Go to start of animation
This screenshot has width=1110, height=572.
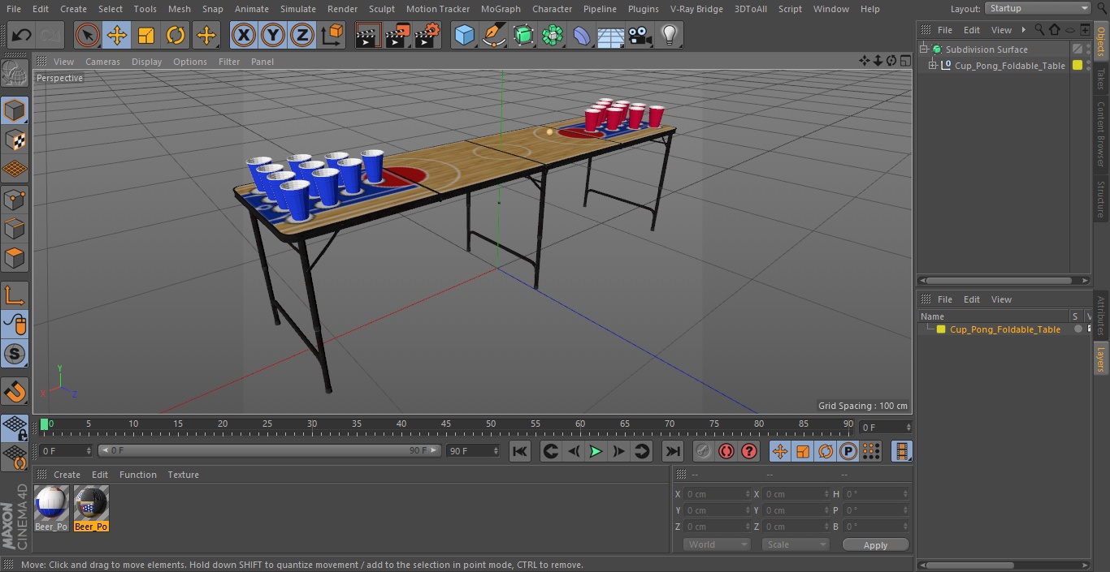pos(520,451)
